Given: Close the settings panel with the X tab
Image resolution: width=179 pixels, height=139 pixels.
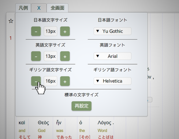Looking at the screenshot, I should pos(39,8).
